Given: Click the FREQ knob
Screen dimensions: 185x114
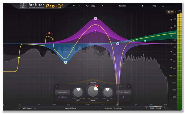Looking at the screenshot, I should pyautogui.click(x=78, y=93).
